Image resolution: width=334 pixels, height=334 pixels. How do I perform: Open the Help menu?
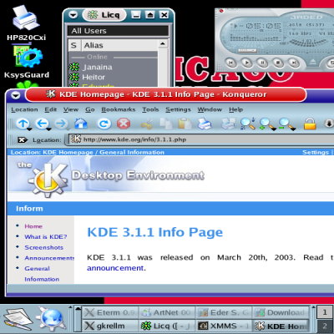[236, 109]
